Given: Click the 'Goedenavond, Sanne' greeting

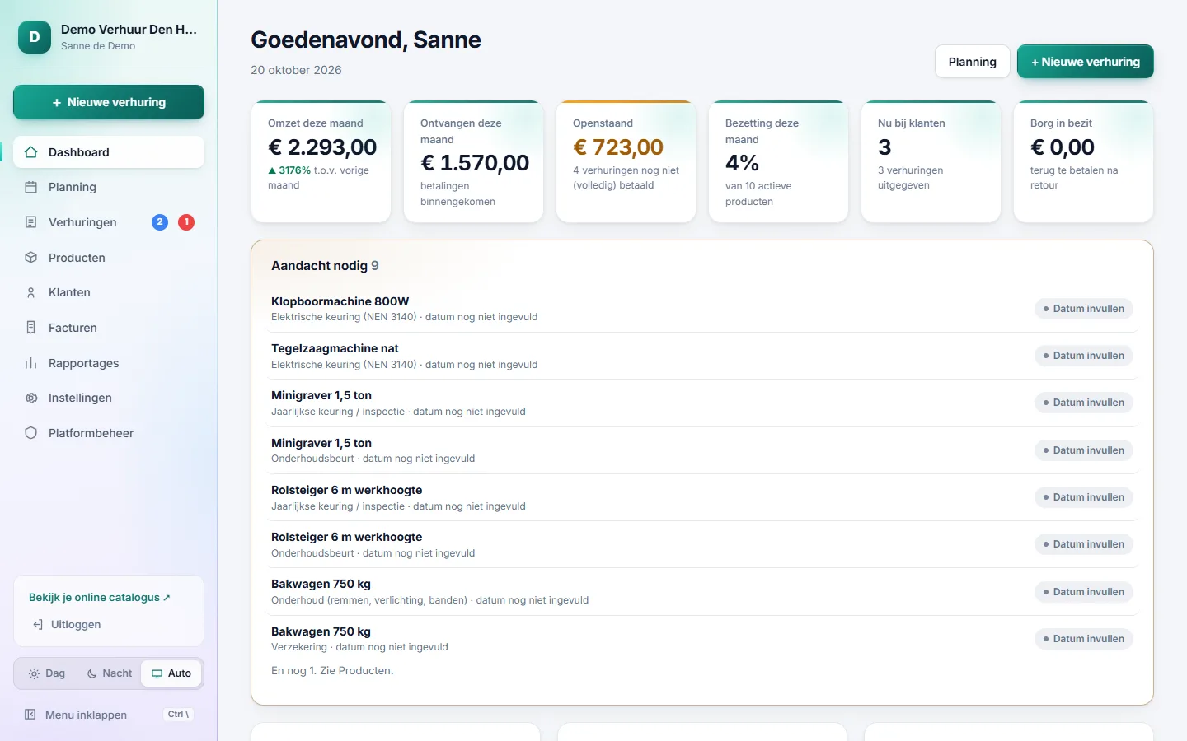Looking at the screenshot, I should 366,40.
